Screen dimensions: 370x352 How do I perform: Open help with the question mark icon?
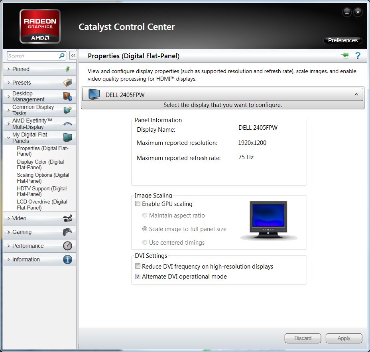tap(358, 55)
